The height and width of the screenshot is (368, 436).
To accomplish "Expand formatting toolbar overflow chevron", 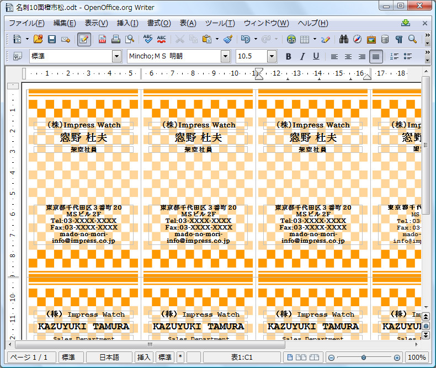I will [x=428, y=52].
